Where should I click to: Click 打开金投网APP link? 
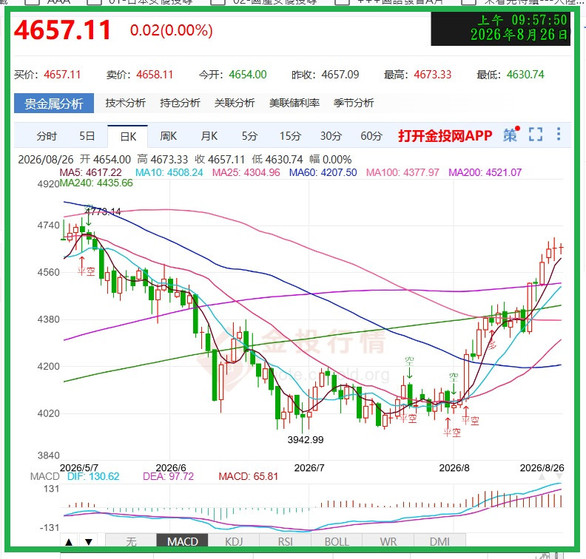445,135
